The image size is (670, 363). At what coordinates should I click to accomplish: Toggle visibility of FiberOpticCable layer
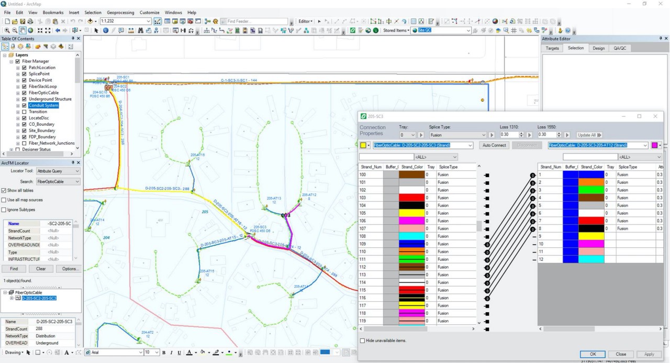pos(24,93)
